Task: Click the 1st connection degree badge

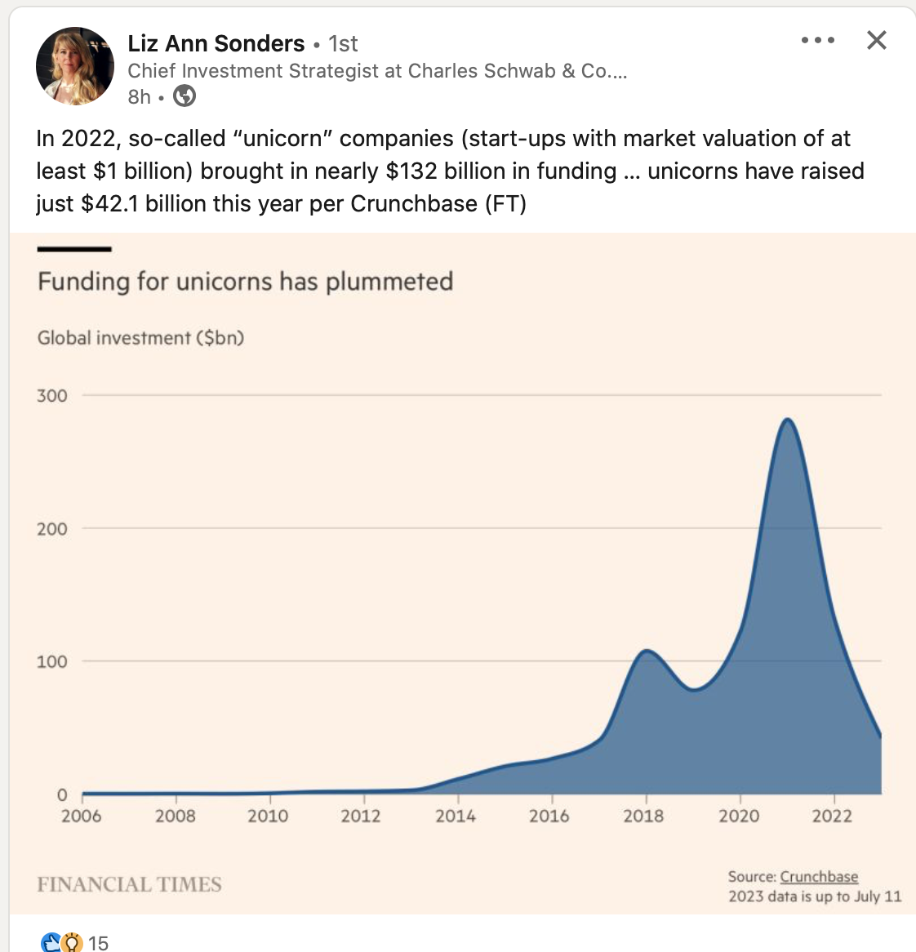Action: (x=343, y=44)
